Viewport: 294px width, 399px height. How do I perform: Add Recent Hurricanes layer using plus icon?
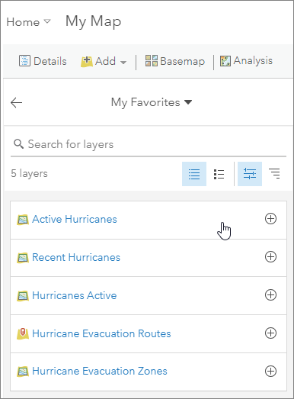point(270,257)
